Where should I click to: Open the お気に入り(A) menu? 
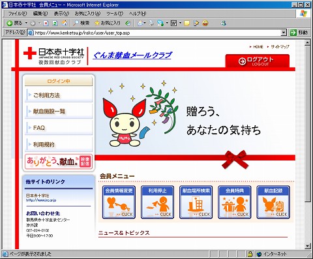(x=87, y=14)
